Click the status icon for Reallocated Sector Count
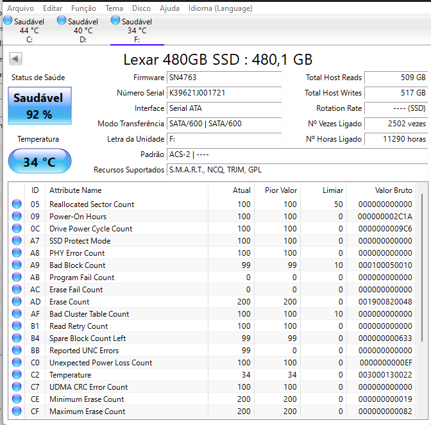Image resolution: width=431 pixels, height=425 pixels. [x=17, y=204]
